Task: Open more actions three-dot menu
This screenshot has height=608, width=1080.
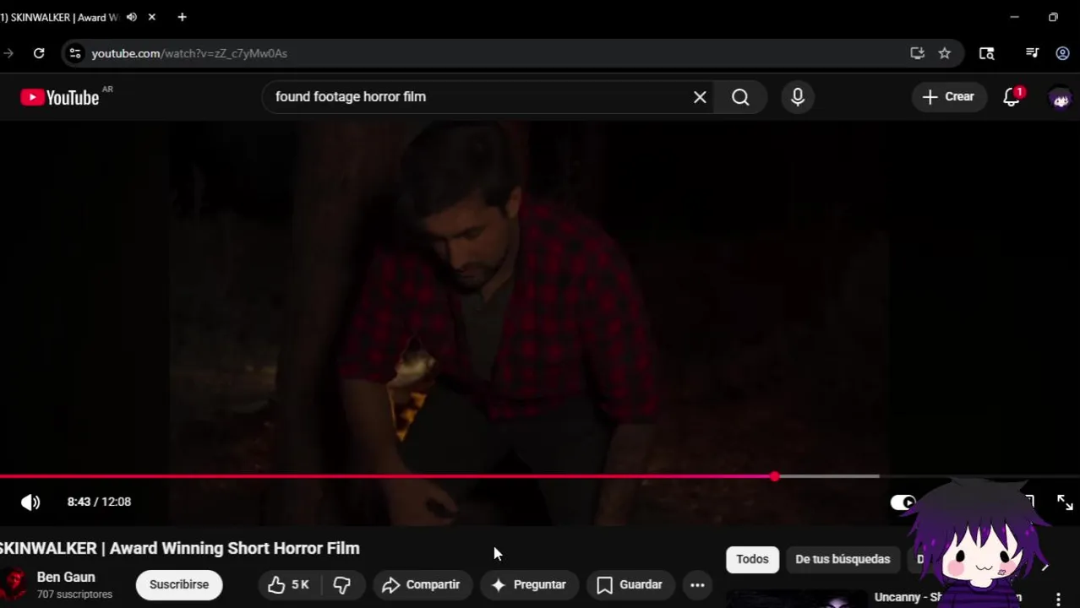Action: [697, 584]
